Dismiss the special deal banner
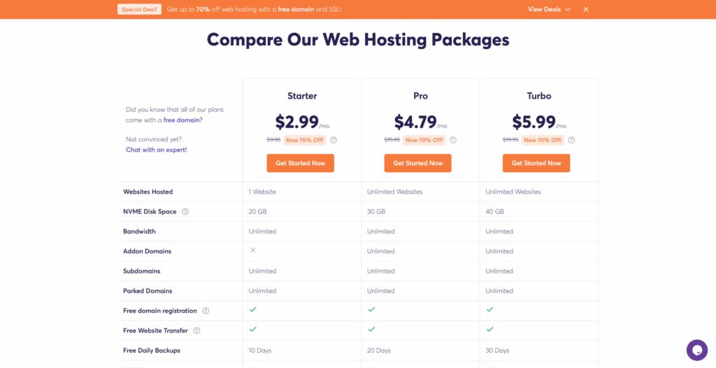This screenshot has height=368, width=716. pos(586,9)
